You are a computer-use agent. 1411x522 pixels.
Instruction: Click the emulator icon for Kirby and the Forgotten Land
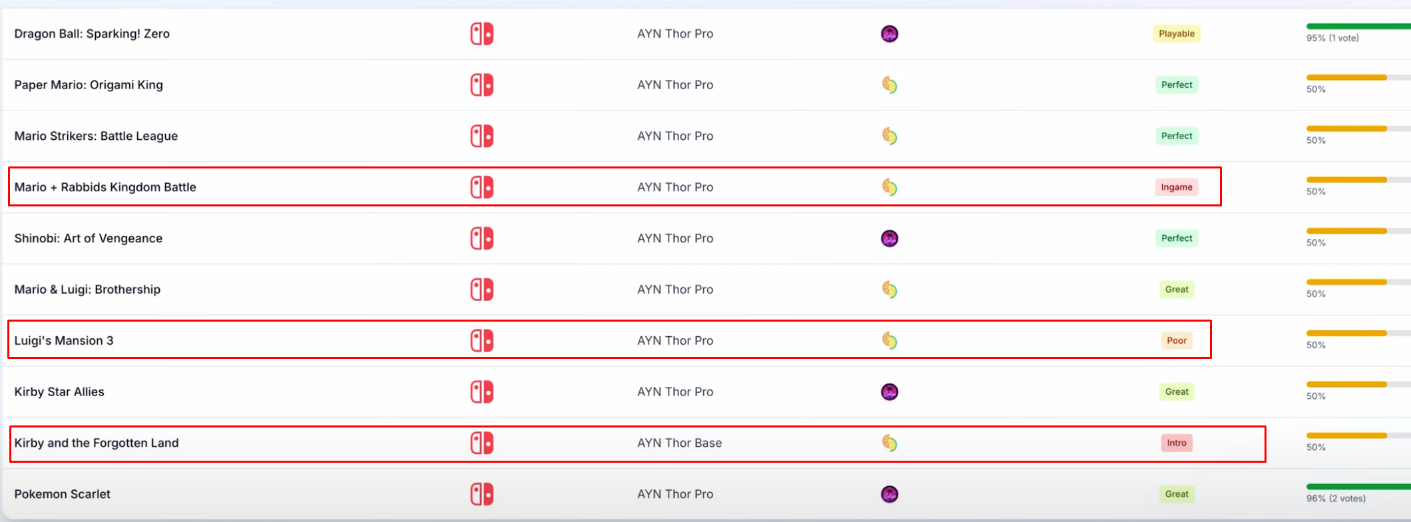pos(890,443)
